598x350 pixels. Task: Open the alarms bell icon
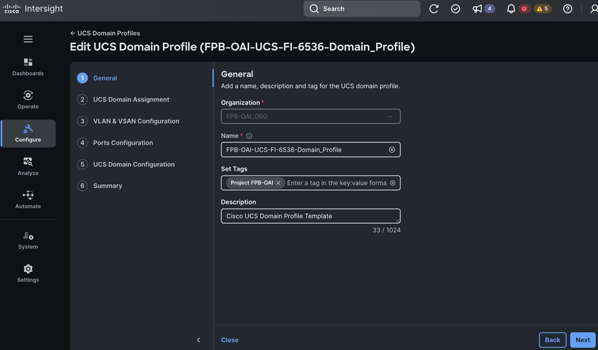pos(511,9)
